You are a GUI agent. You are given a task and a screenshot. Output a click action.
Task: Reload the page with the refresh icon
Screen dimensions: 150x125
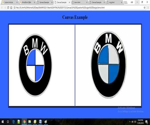(8, 8)
